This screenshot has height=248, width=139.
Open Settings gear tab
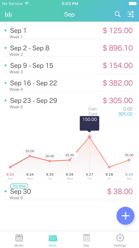120,240
